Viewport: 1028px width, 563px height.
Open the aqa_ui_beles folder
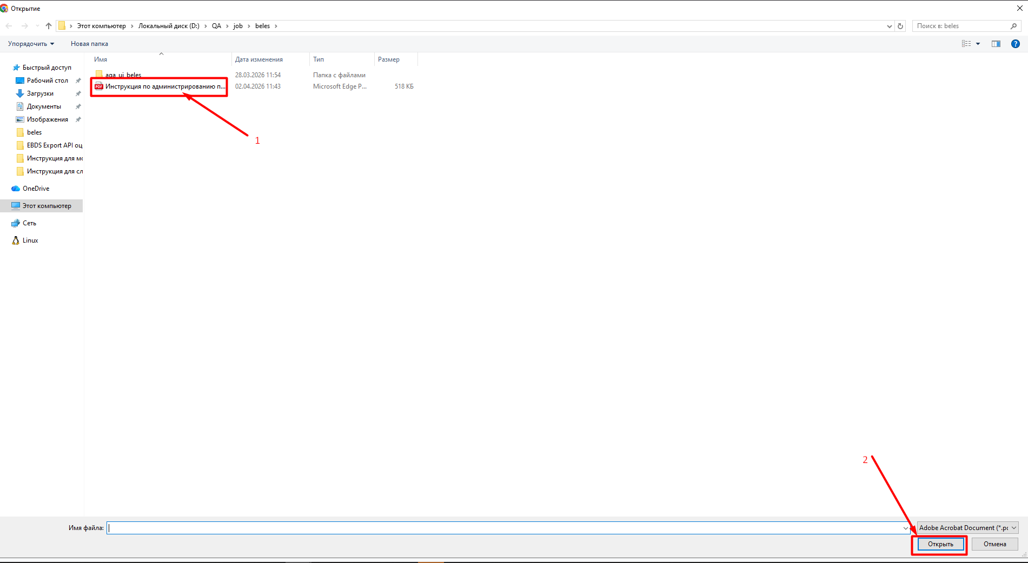(x=123, y=75)
